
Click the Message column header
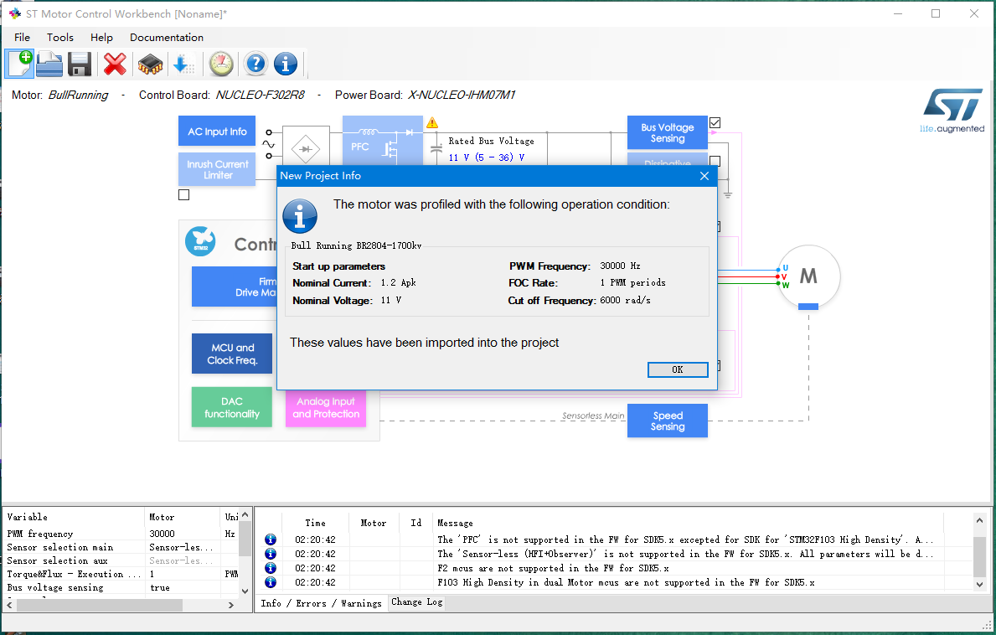click(x=688, y=523)
